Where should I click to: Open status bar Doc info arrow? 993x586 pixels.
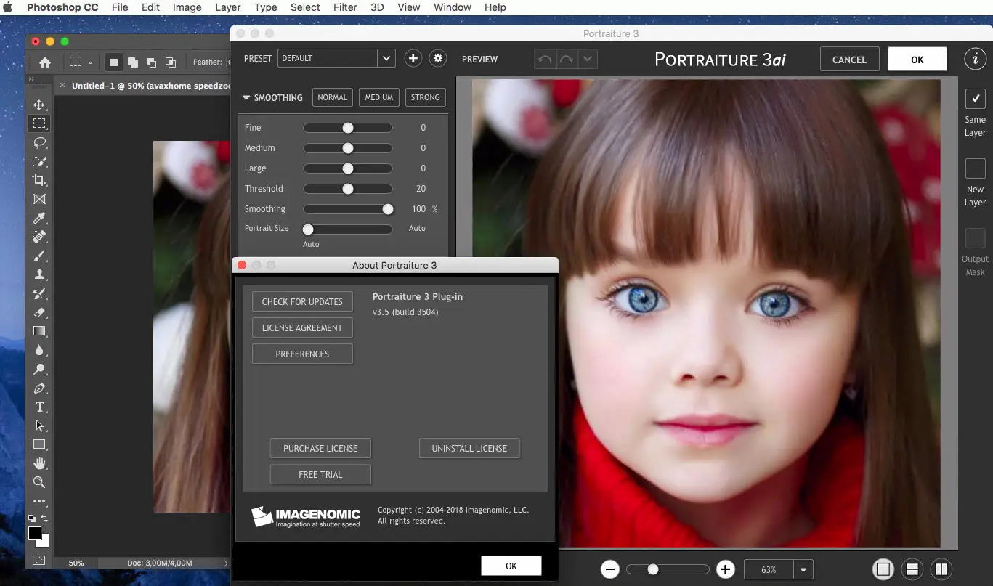225,563
